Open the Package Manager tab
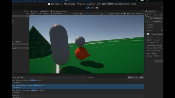 [59, 11]
